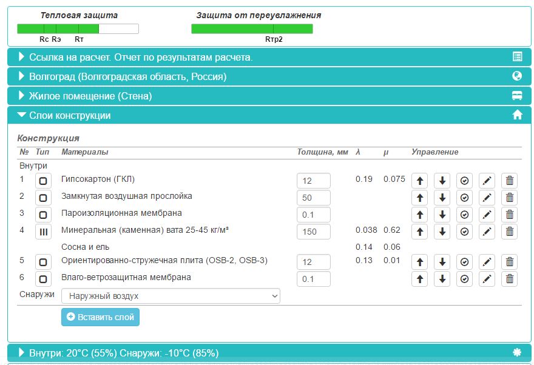Screen dimensions: 534x365
Task: Move OSB плита layer down
Action: pyautogui.click(x=442, y=262)
